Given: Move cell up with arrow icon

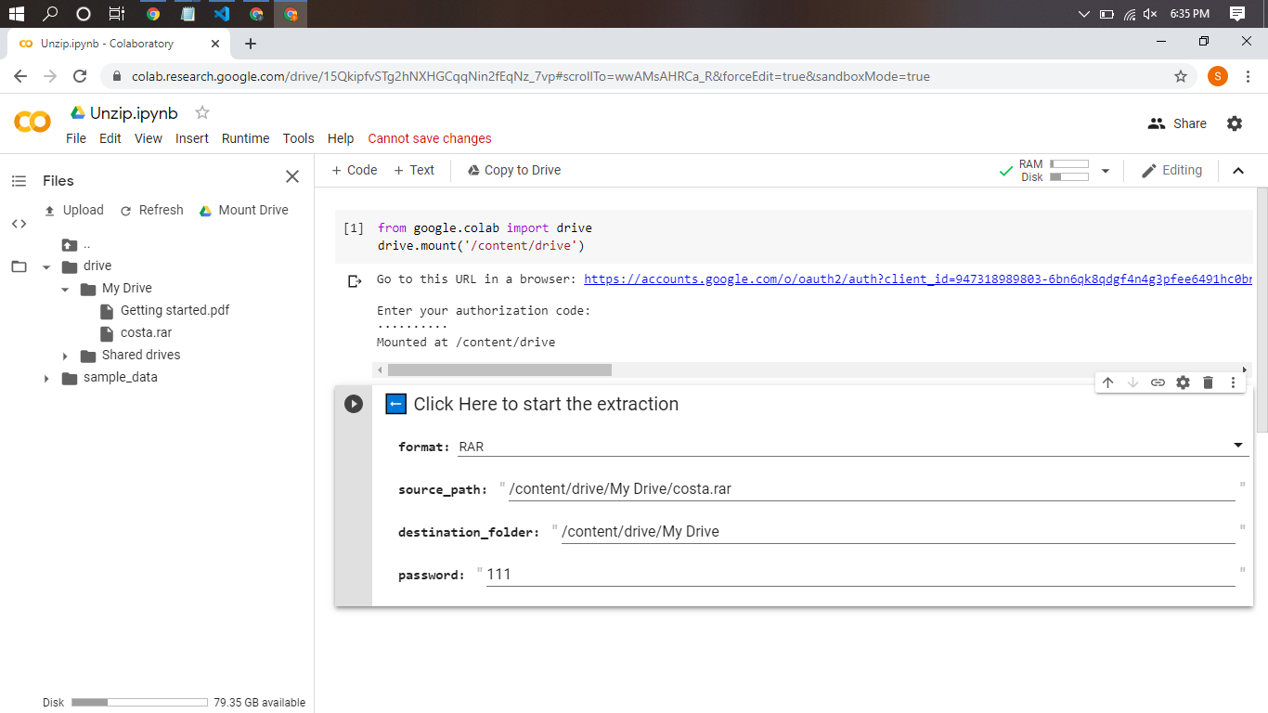Looking at the screenshot, I should pyautogui.click(x=1107, y=382).
